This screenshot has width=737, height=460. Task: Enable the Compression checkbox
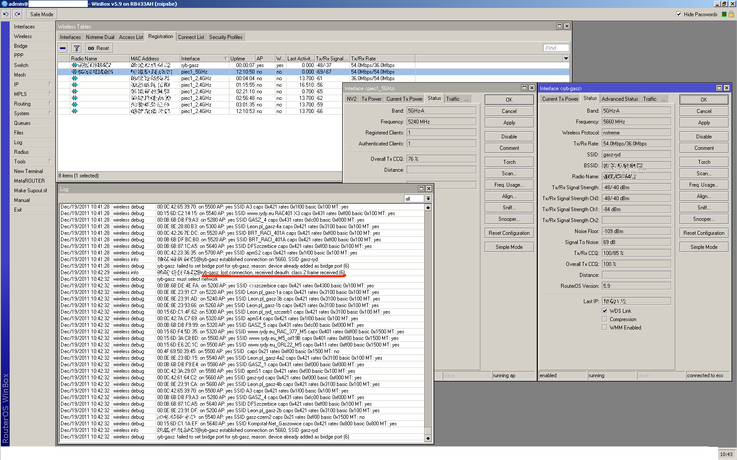click(x=605, y=319)
